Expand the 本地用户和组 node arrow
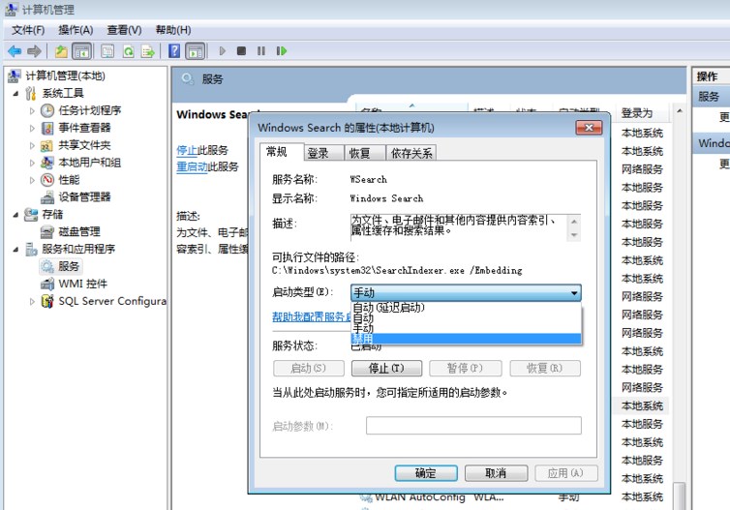730x510 pixels. [x=32, y=163]
